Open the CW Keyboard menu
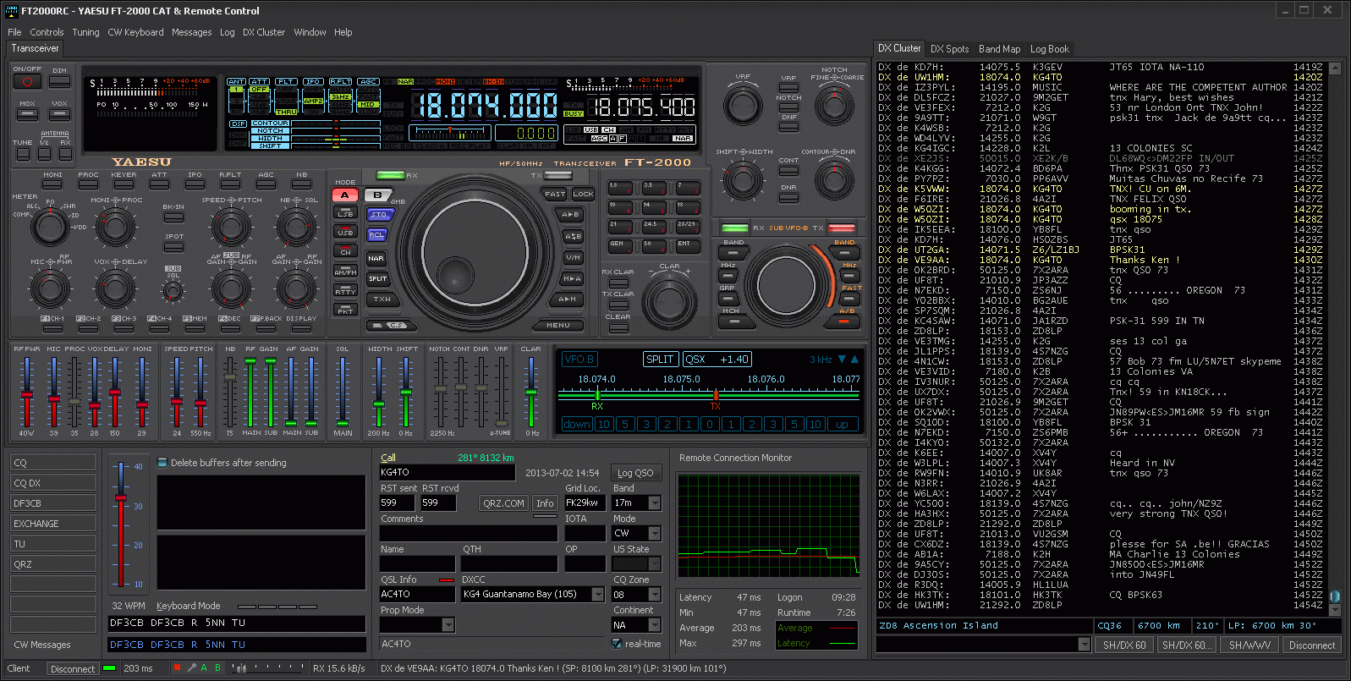The image size is (1351, 681). tap(135, 32)
